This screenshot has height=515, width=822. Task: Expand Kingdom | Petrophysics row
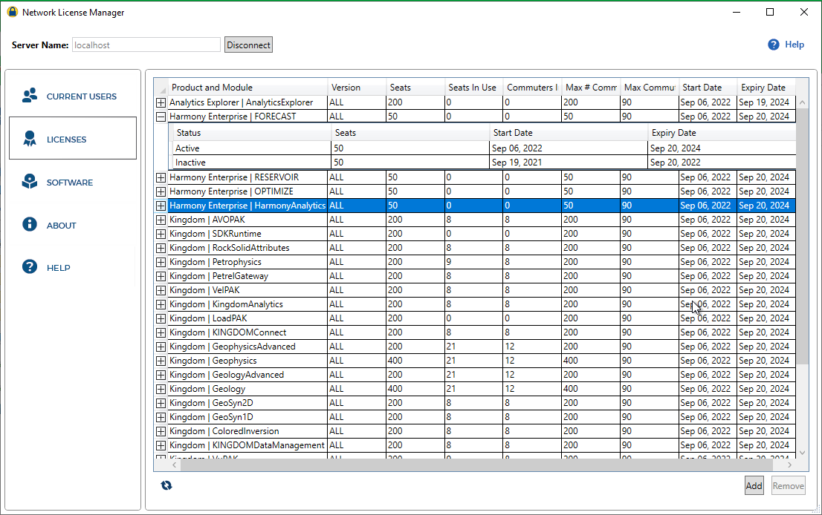pyautogui.click(x=161, y=262)
